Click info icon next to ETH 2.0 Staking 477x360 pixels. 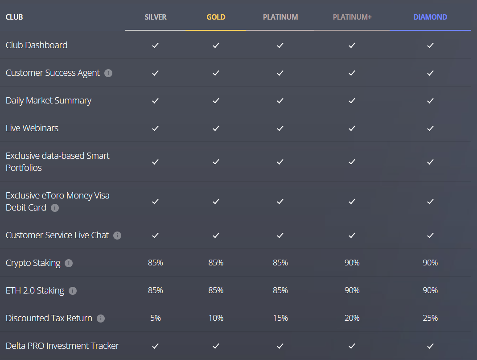click(x=73, y=291)
